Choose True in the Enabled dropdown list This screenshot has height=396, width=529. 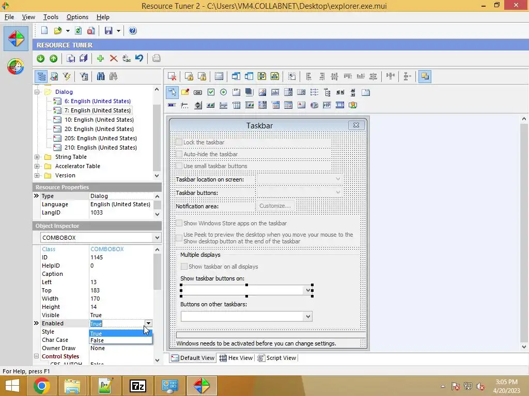coord(121,334)
